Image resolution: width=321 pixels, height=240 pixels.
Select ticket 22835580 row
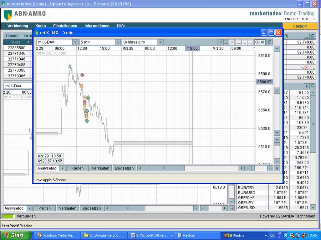tap(17, 48)
